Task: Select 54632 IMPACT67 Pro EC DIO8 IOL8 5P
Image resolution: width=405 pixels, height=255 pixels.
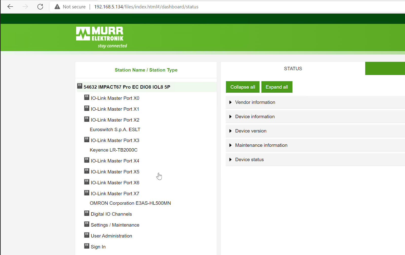Action: 127,87
